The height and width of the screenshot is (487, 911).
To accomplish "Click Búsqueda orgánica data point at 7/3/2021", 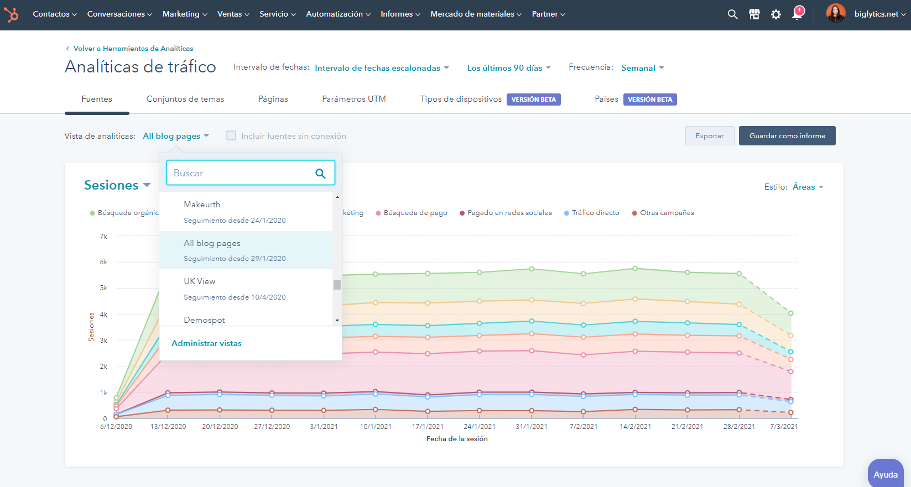I will [790, 313].
